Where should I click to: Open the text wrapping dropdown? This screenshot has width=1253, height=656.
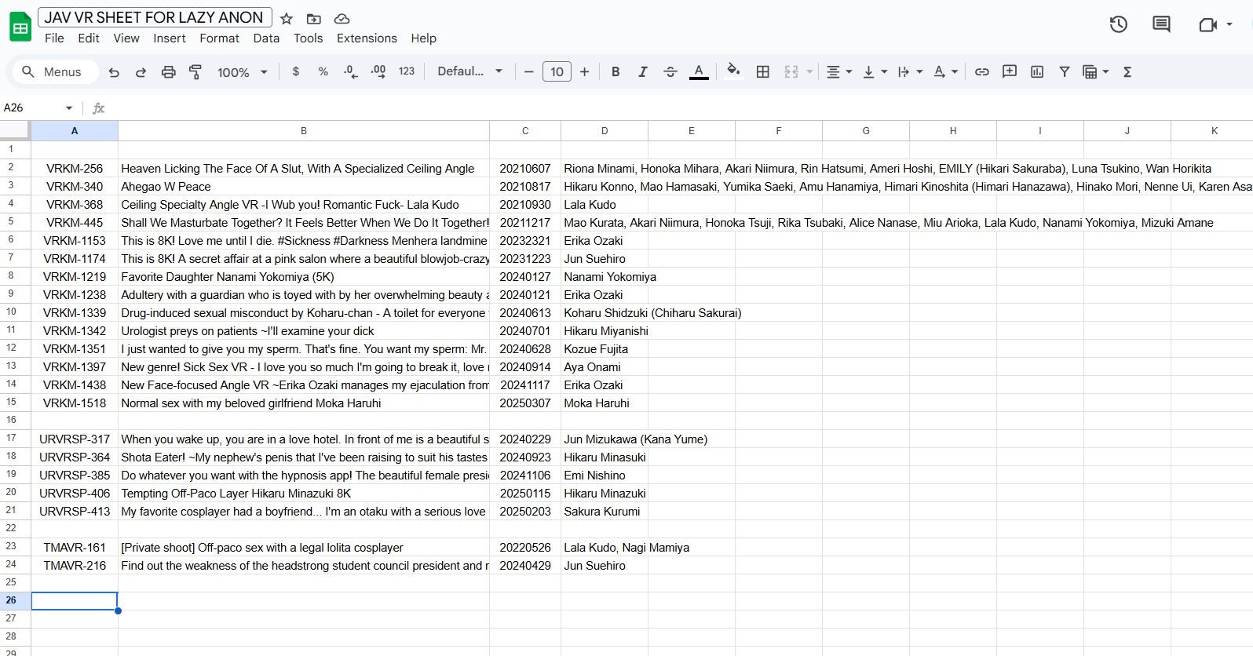(910, 71)
